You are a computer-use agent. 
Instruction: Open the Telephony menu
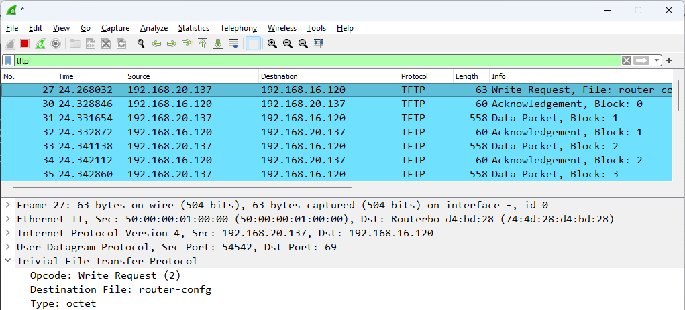pyautogui.click(x=239, y=28)
